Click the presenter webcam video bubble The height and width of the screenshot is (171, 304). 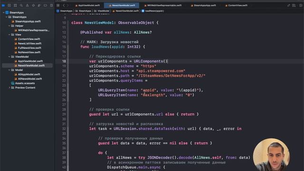[271, 155]
